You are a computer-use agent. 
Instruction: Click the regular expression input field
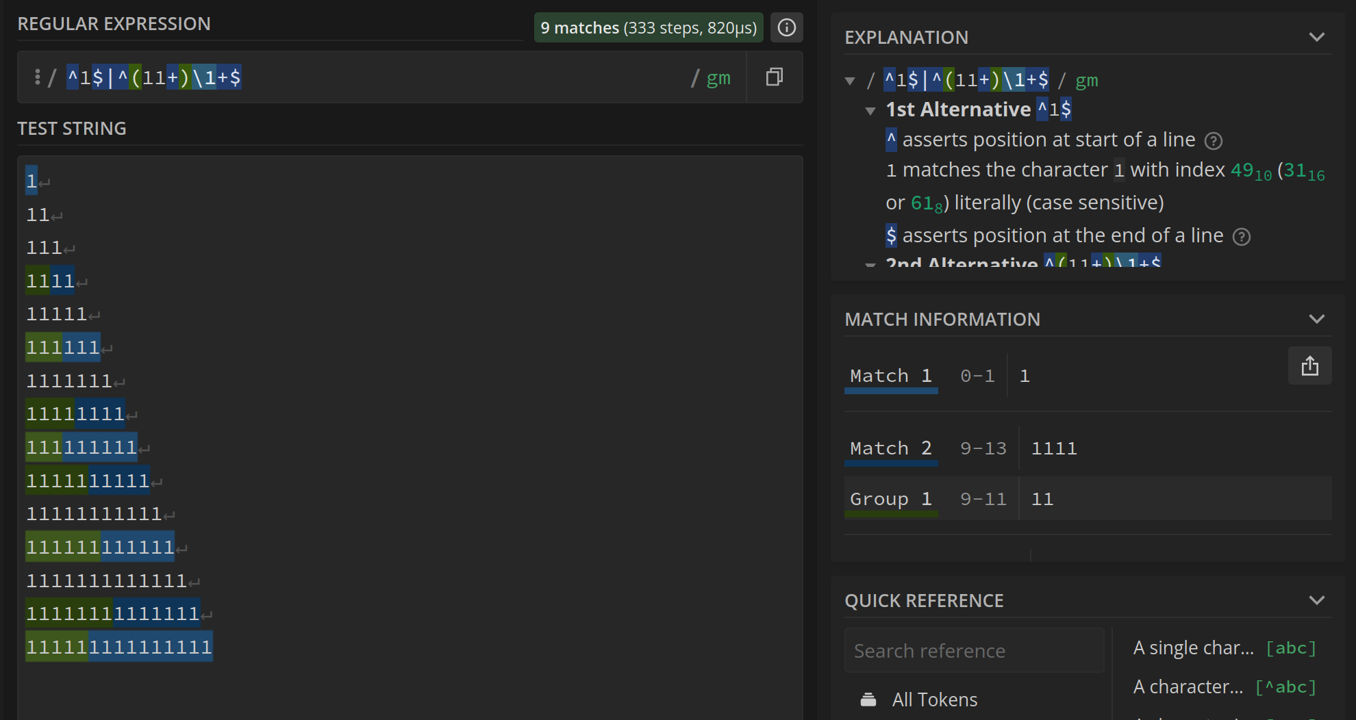coord(411,77)
